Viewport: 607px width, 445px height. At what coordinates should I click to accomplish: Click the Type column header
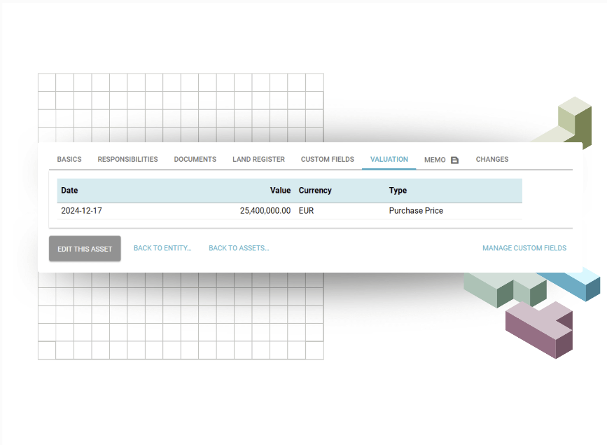pyautogui.click(x=398, y=191)
